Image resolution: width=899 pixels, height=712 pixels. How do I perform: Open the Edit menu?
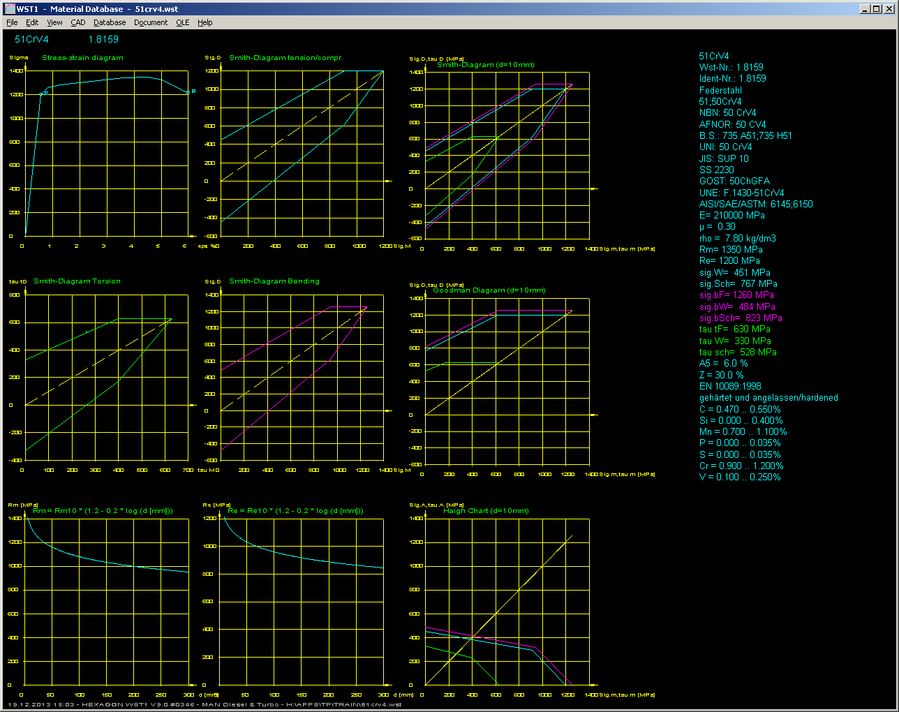(32, 22)
